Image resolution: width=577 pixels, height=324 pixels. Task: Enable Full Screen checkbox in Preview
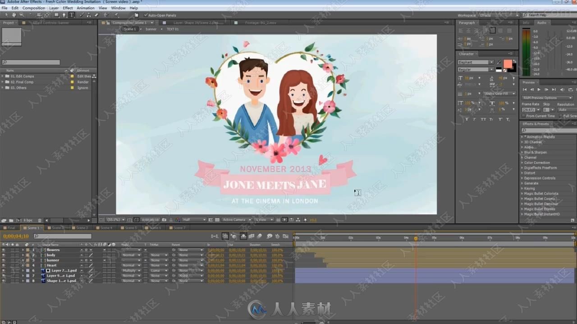click(561, 116)
